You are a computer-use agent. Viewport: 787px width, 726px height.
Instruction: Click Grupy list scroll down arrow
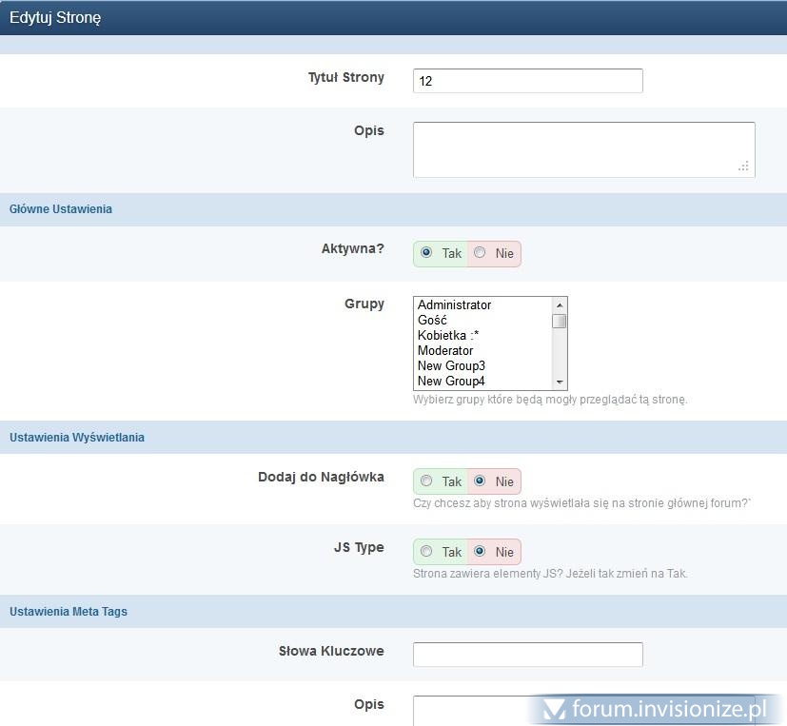pos(560,382)
